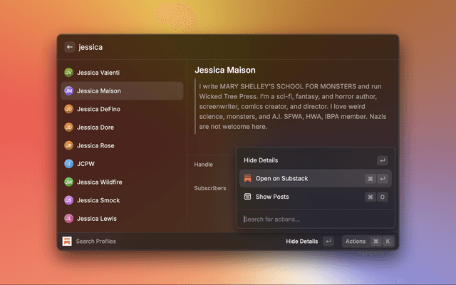456x285 pixels.
Task: Click the Open on Substack icon
Action: click(247, 178)
